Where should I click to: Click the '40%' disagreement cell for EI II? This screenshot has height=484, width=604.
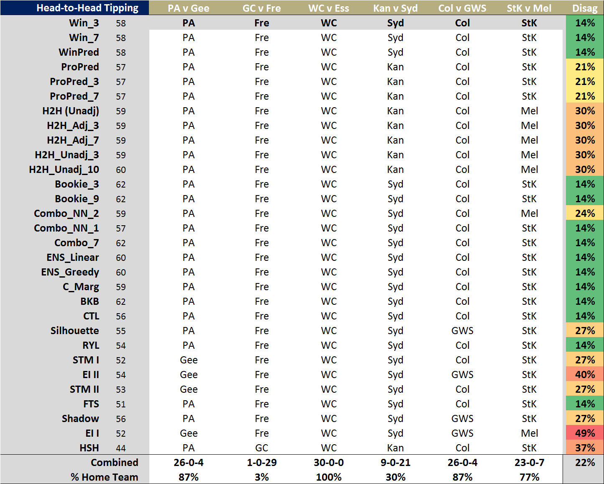click(585, 375)
